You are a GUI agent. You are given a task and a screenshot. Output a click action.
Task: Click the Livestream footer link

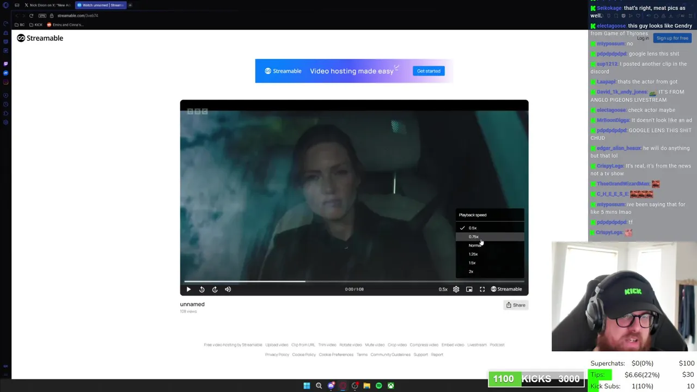(x=477, y=345)
